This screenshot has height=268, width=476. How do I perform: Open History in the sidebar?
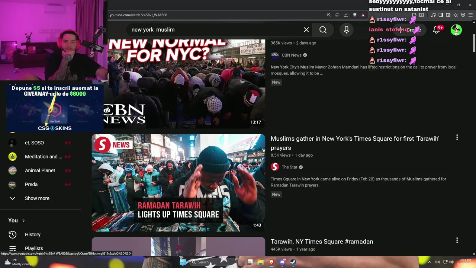coord(33,234)
